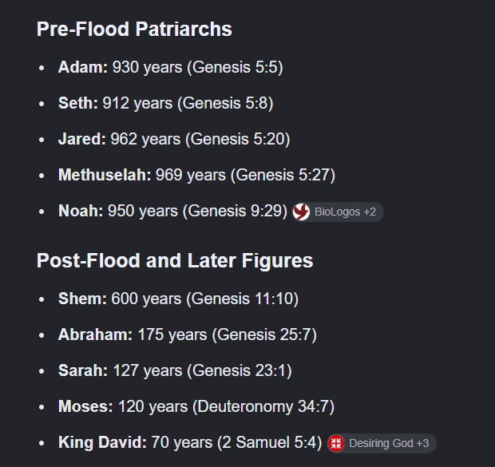Click the Genesis 9:29 reference text
Viewport: 495px width, 467px height.
(236, 211)
